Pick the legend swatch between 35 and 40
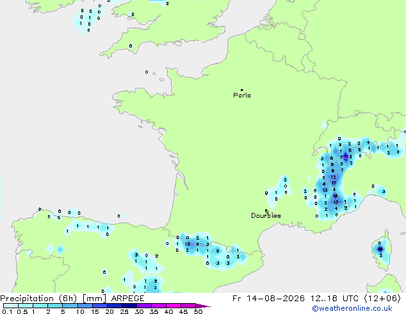The image size is (406, 314). pyautogui.click(x=159, y=306)
